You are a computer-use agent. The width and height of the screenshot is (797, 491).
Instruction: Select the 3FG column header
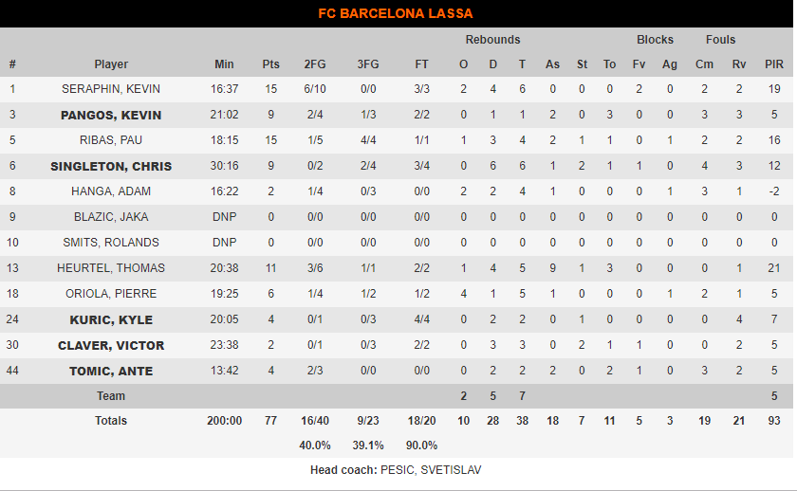368,64
